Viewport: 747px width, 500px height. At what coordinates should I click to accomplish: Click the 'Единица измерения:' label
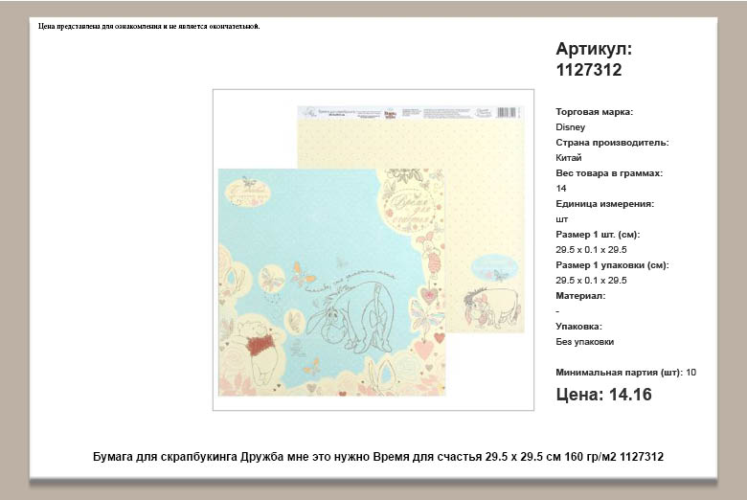pos(604,203)
